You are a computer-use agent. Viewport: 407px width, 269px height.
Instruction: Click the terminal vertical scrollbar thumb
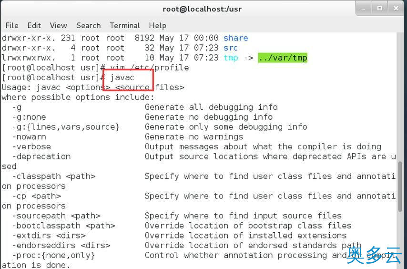400,186
